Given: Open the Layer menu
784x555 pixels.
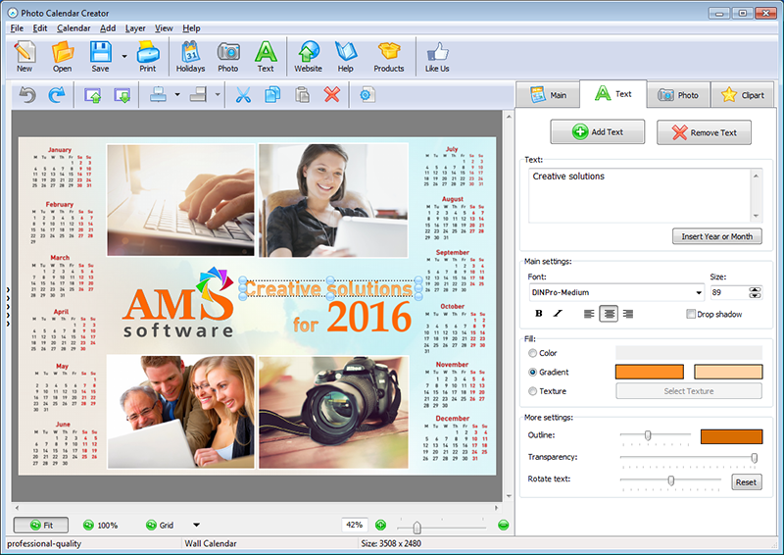Looking at the screenshot, I should coord(135,28).
